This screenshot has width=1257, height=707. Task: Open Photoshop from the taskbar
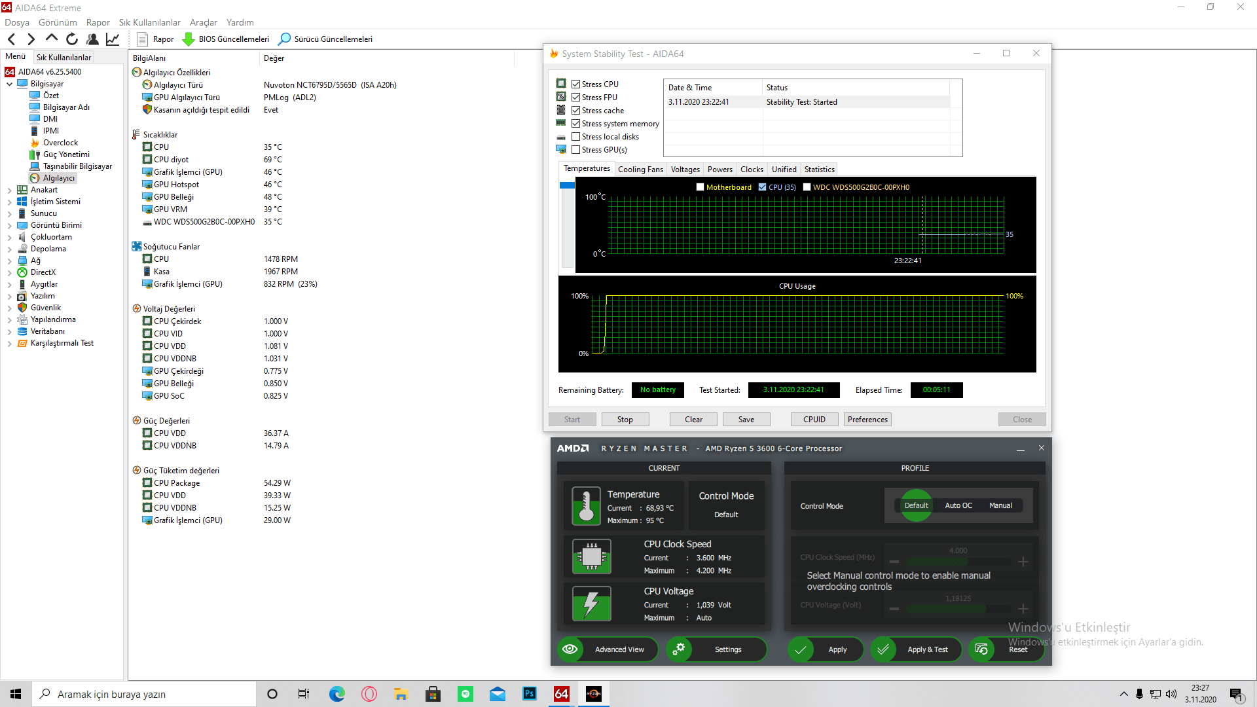530,694
